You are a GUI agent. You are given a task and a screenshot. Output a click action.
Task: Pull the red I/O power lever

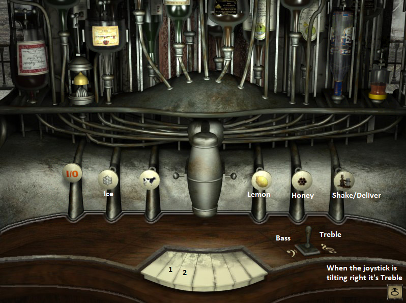click(73, 174)
